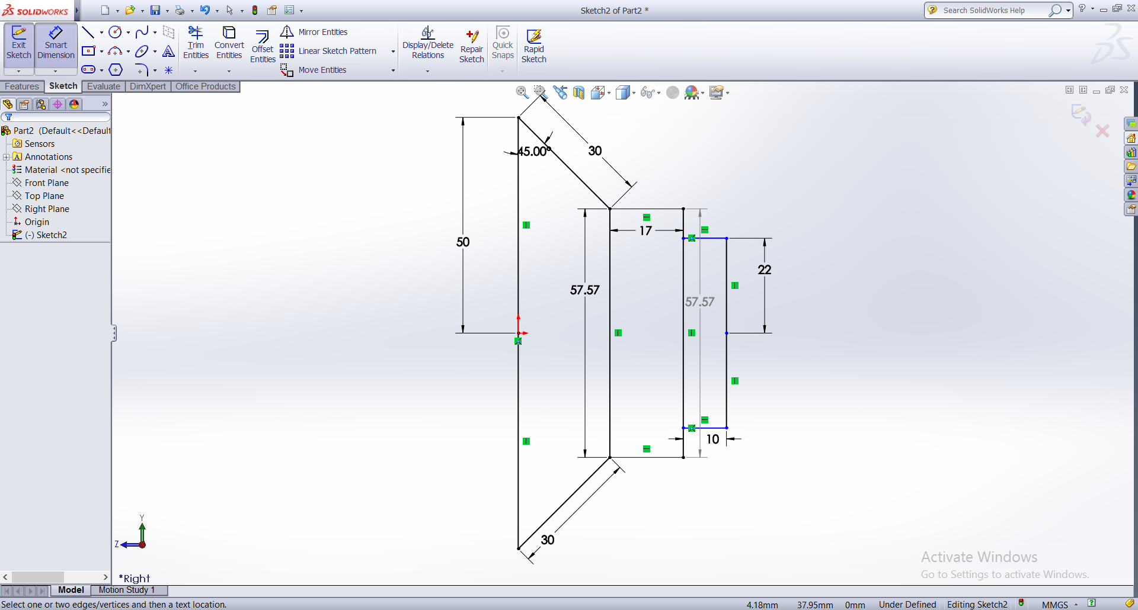Switch to the Features tab
1138x610 pixels.
(22, 86)
